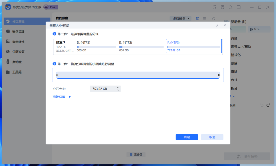The image size is (276, 166).
Task: Select the D: (NTFS) 500 GB partition
Action: [x=96, y=46]
